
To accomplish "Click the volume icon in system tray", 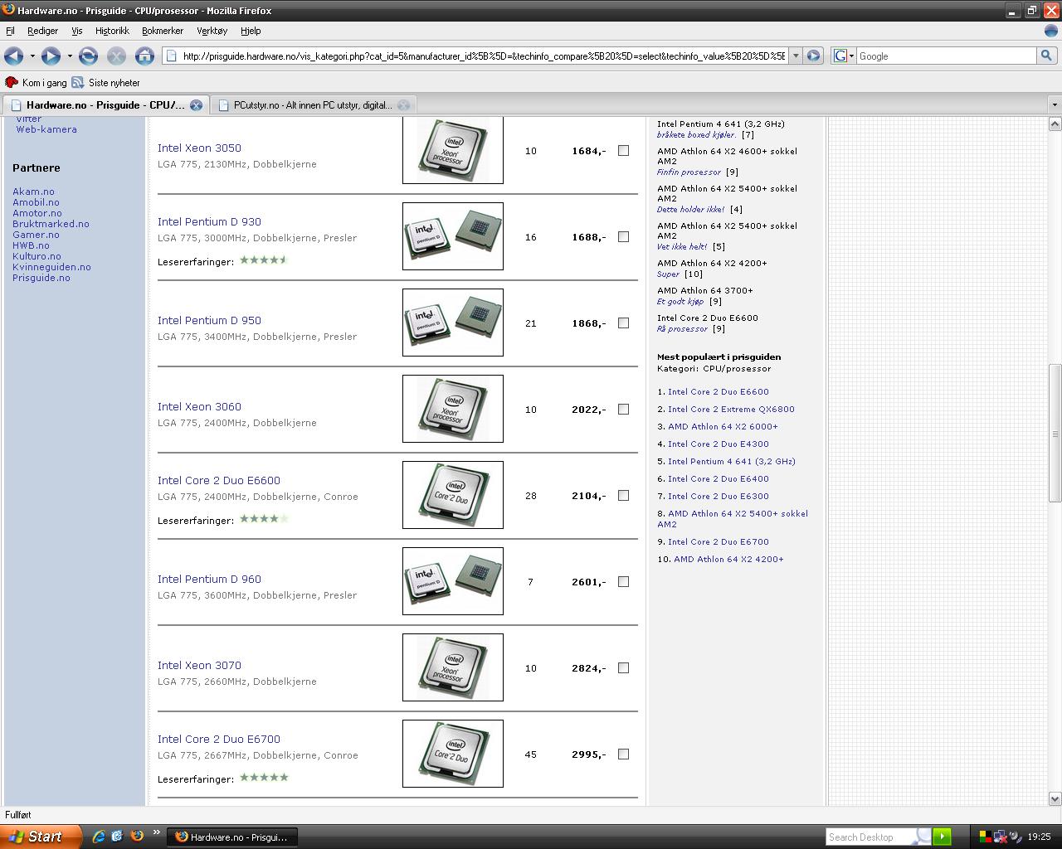I will 1016,837.
